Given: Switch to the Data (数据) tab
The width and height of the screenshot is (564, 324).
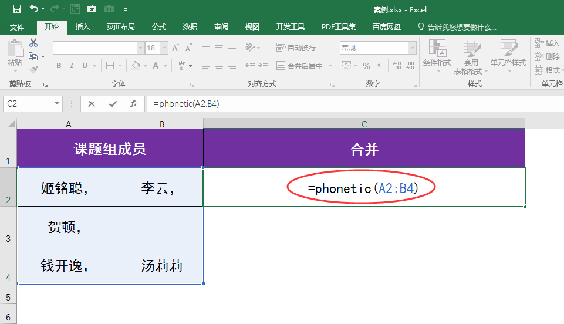Looking at the screenshot, I should coord(190,27).
